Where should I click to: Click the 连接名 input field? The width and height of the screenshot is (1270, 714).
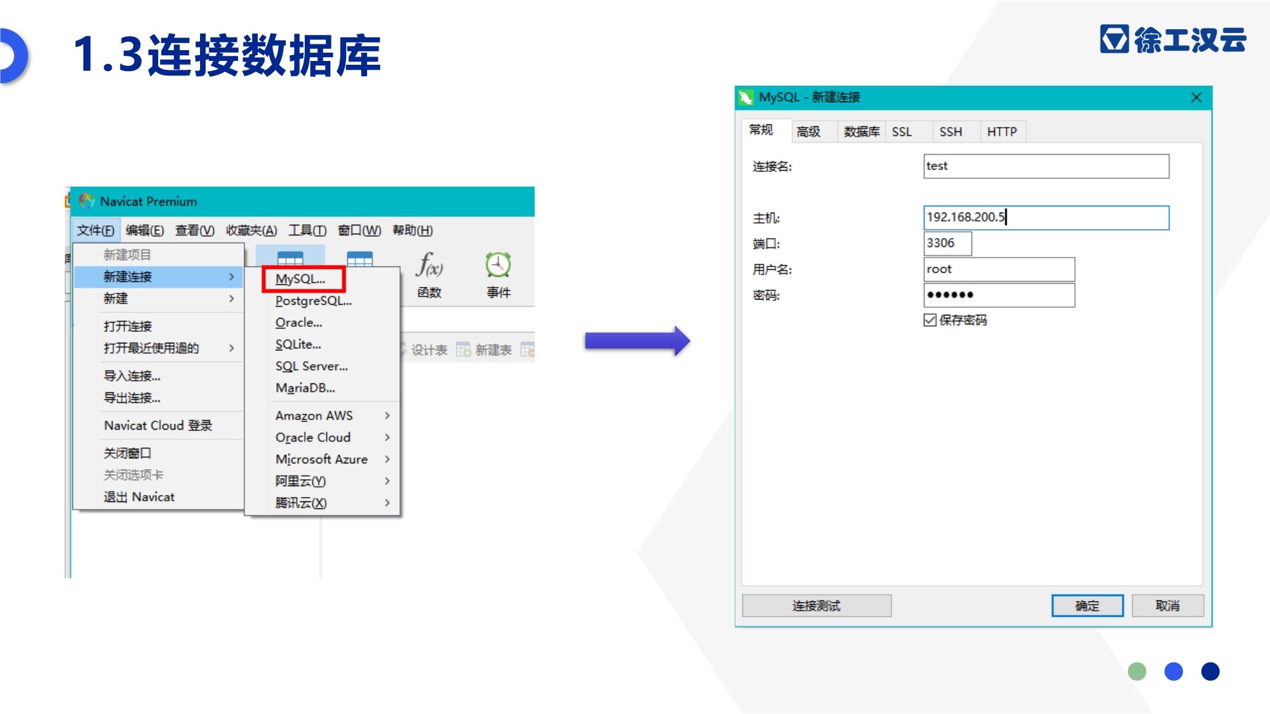coord(1046,166)
